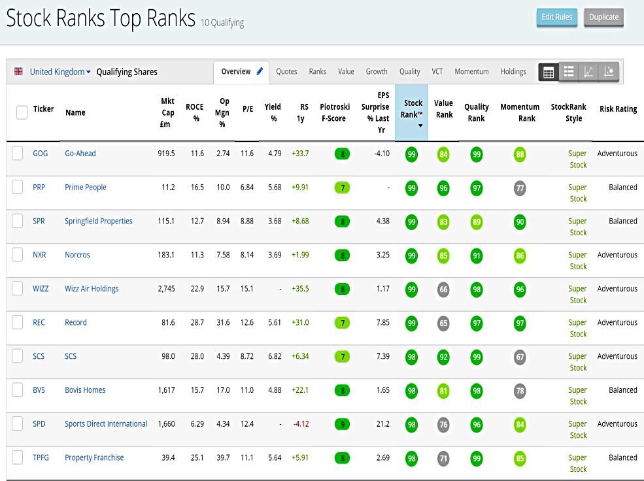644x481 pixels.
Task: Switch to the Quality tab
Action: (409, 72)
